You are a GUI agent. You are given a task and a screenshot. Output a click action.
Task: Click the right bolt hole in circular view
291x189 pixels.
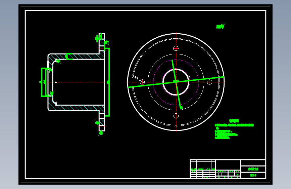(209, 82)
